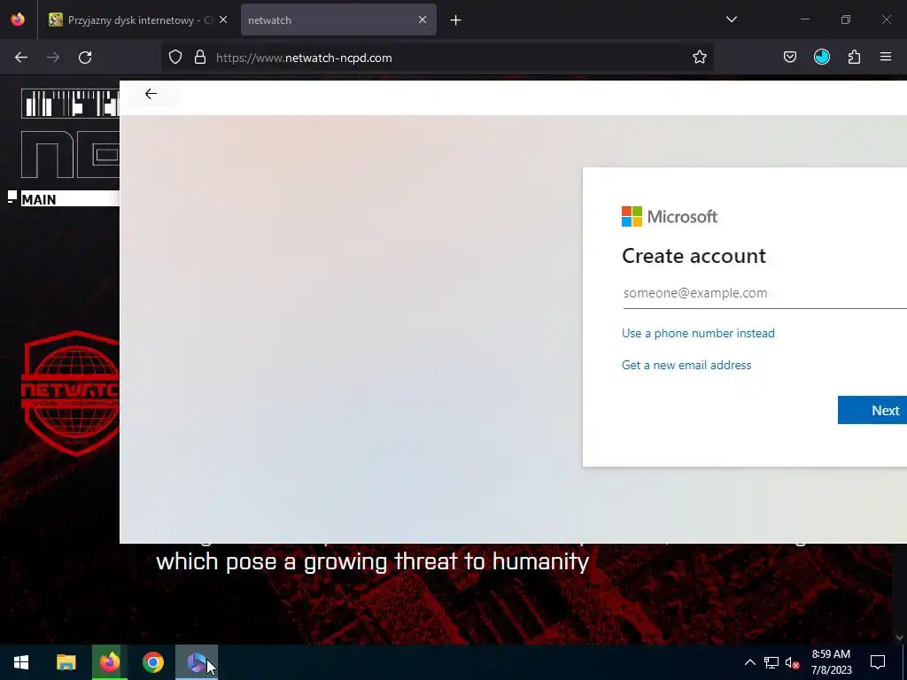This screenshot has height=680, width=907.
Task: Restore down the Firefox window
Action: point(846,19)
